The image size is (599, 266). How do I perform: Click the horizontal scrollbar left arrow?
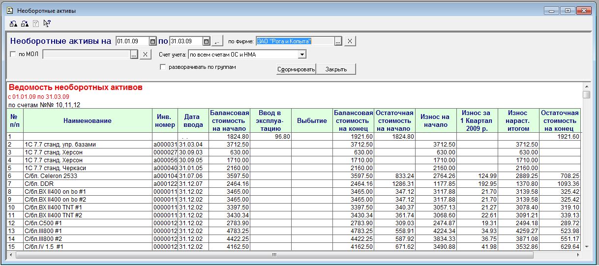(x=10, y=255)
